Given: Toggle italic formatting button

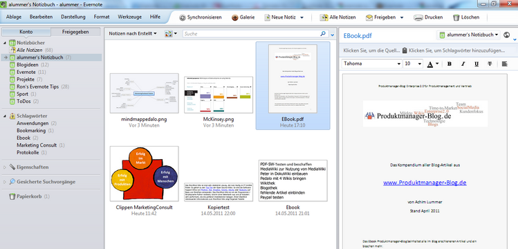Looking at the screenshot, I should pos(463,64).
